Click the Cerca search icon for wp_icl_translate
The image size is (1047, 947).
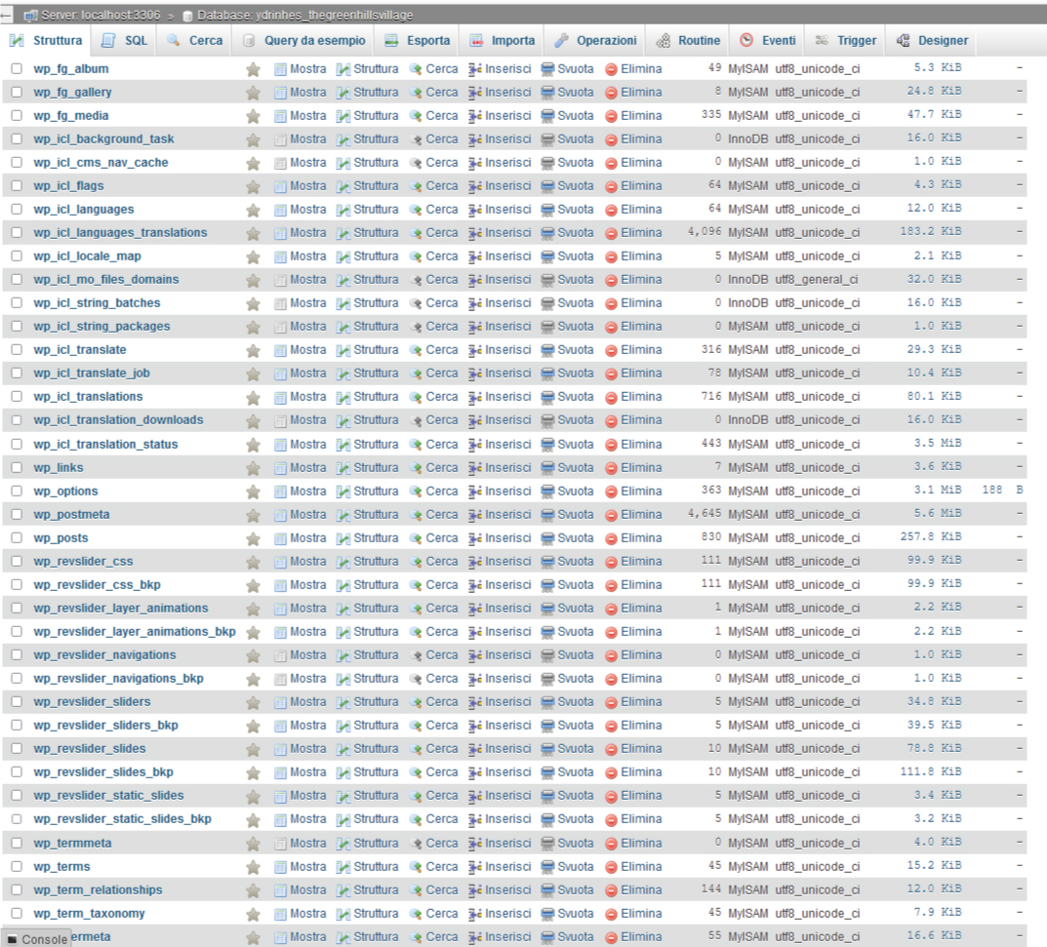416,350
